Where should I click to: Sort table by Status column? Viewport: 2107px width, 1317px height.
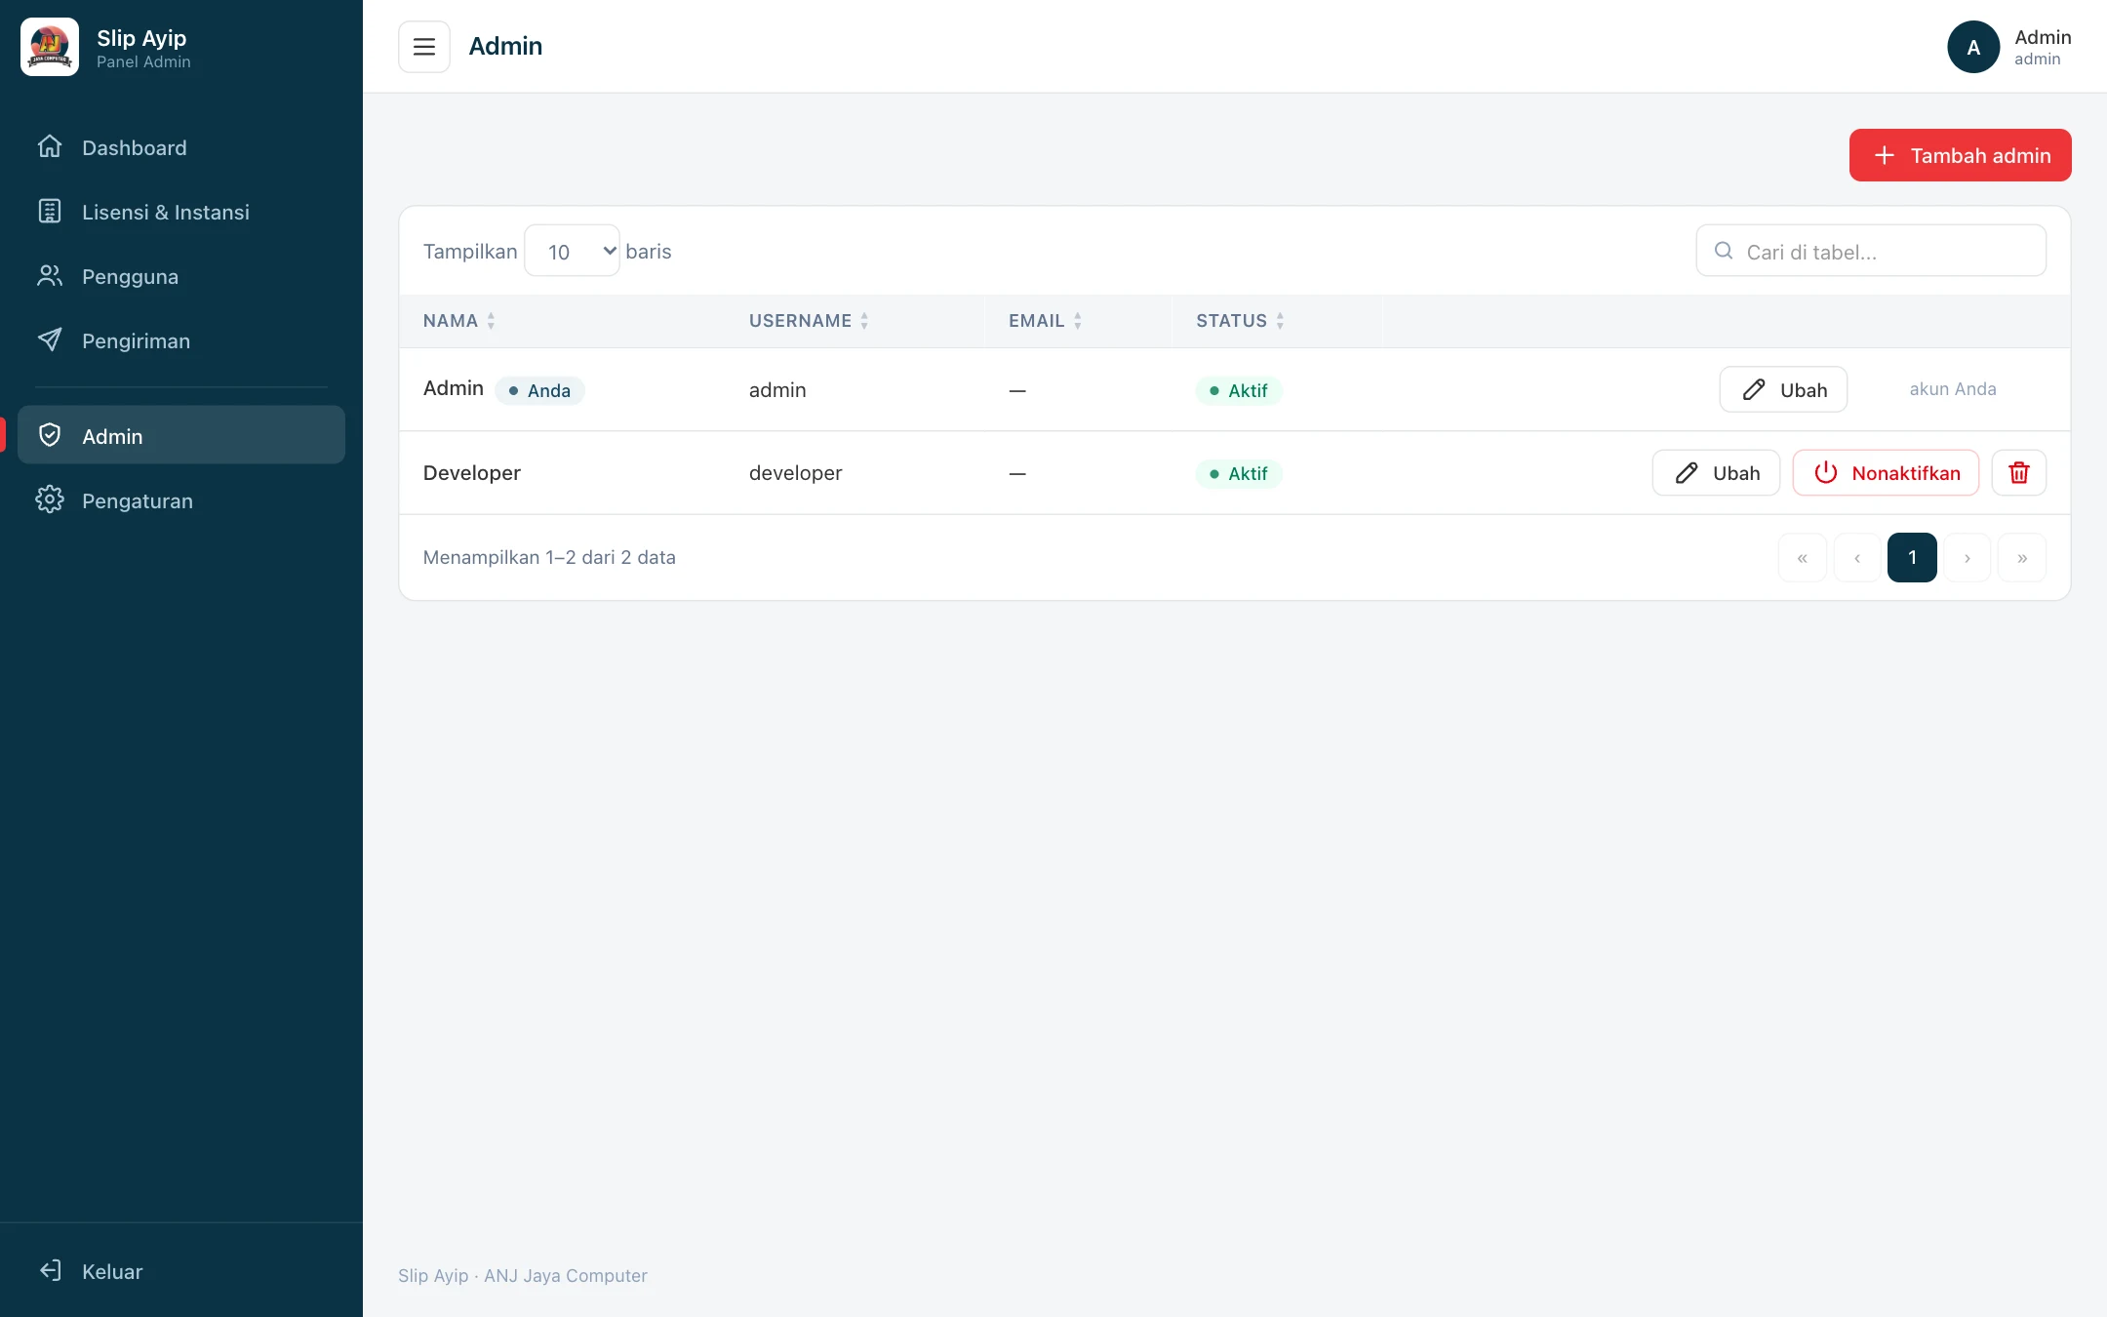tap(1240, 321)
